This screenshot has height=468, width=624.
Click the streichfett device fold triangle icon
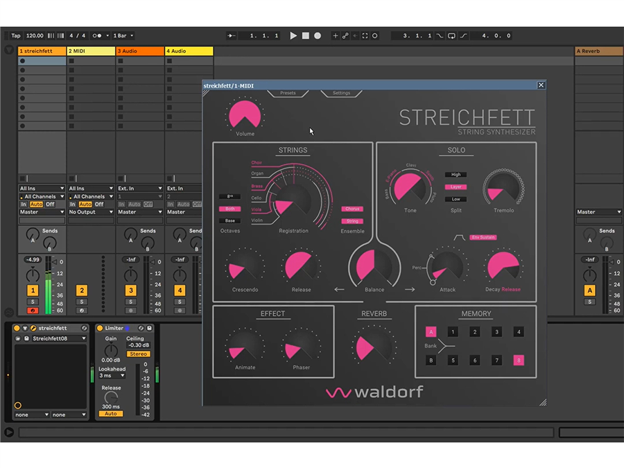point(25,328)
